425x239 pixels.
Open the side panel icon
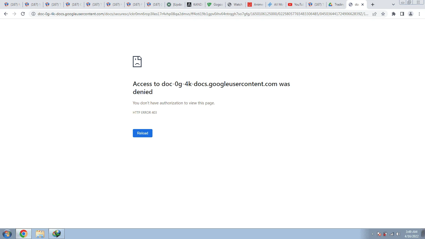[402, 14]
